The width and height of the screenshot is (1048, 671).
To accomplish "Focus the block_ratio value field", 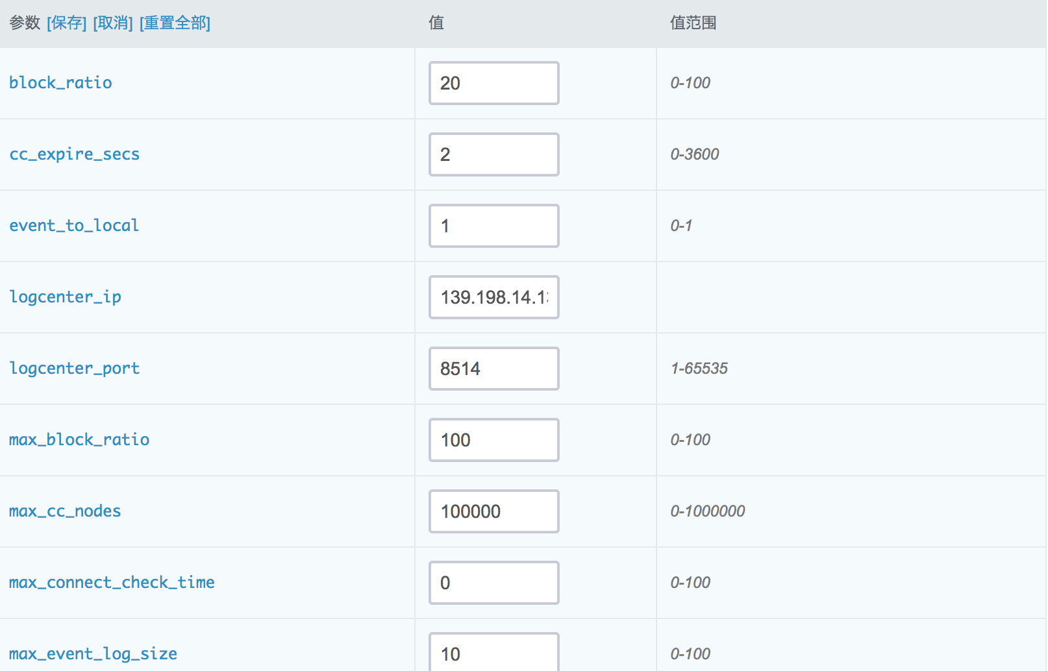I will point(493,83).
